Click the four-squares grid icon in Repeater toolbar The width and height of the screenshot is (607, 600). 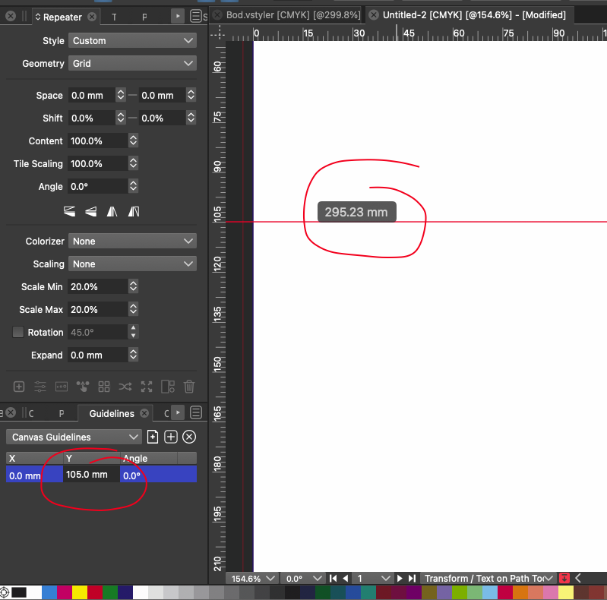click(x=104, y=387)
